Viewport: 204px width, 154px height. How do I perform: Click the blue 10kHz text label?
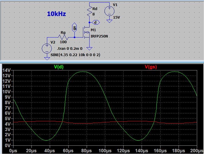point(56,14)
